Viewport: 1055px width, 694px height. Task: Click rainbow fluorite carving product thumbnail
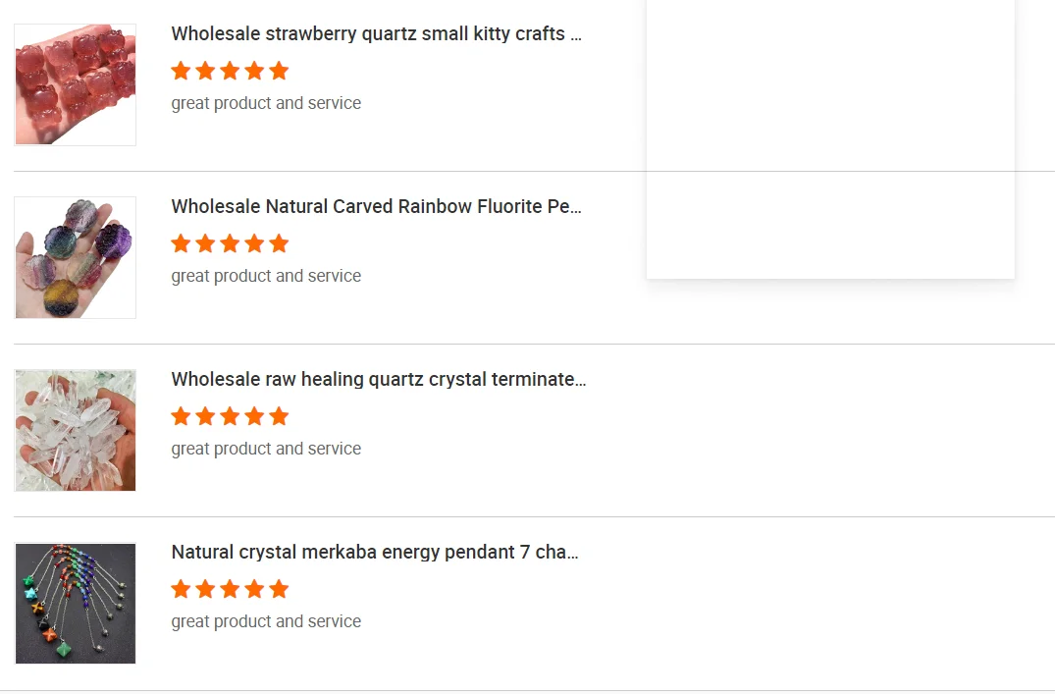point(76,258)
